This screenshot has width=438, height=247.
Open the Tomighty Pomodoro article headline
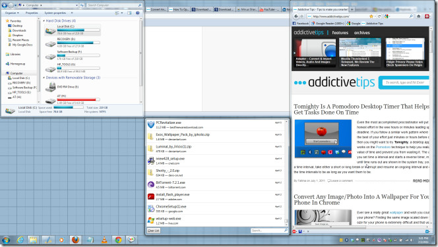[361, 109]
